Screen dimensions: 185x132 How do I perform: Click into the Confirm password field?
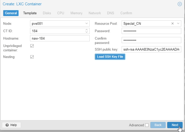coord(151,40)
